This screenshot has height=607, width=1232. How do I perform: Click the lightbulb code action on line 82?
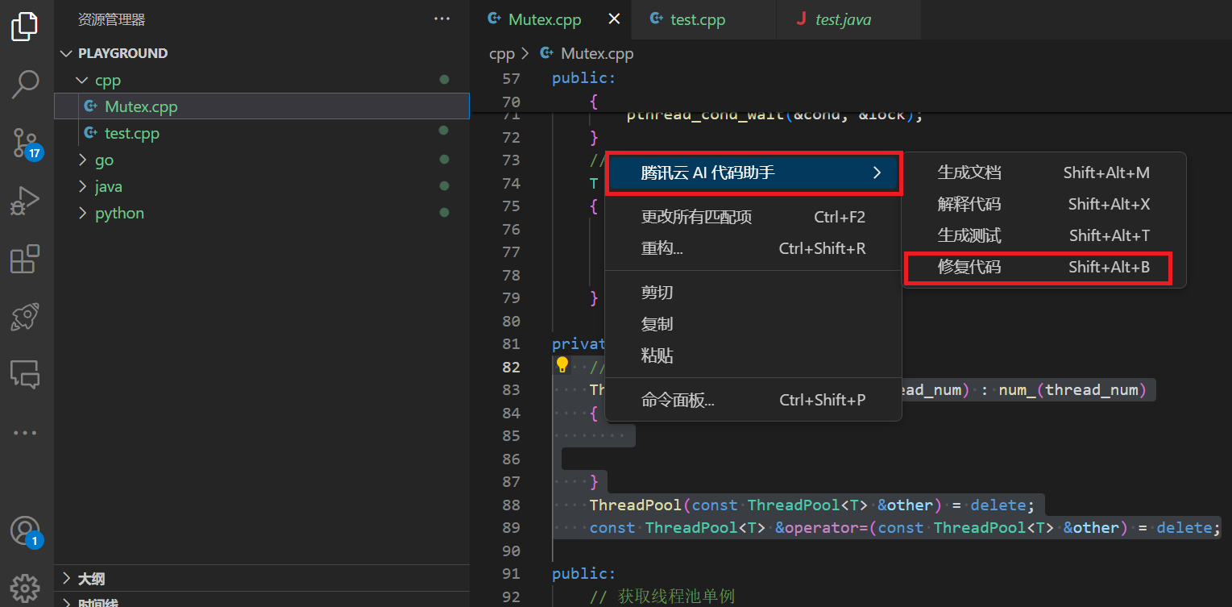tap(562, 365)
